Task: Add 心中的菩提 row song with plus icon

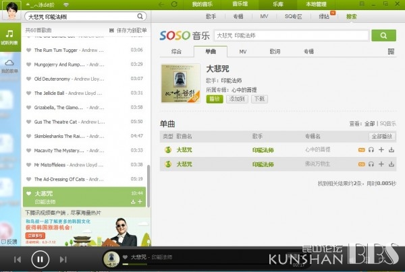Action: tap(381, 149)
